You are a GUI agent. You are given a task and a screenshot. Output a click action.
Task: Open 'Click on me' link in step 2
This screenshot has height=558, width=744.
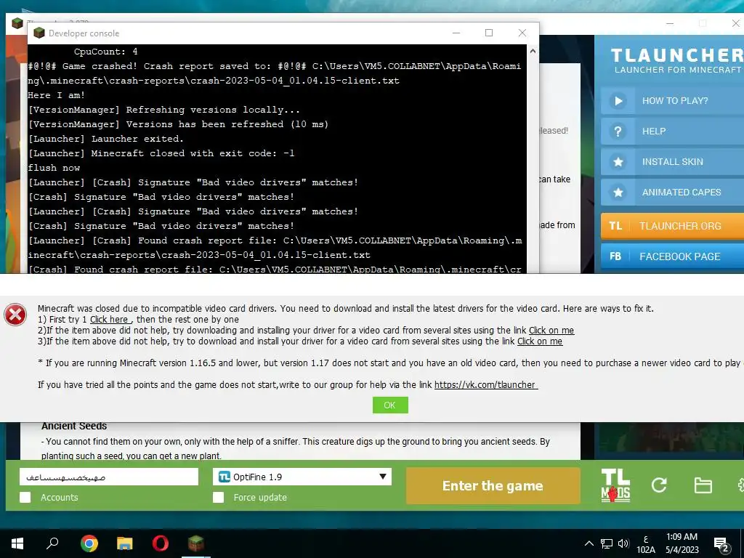(x=551, y=331)
